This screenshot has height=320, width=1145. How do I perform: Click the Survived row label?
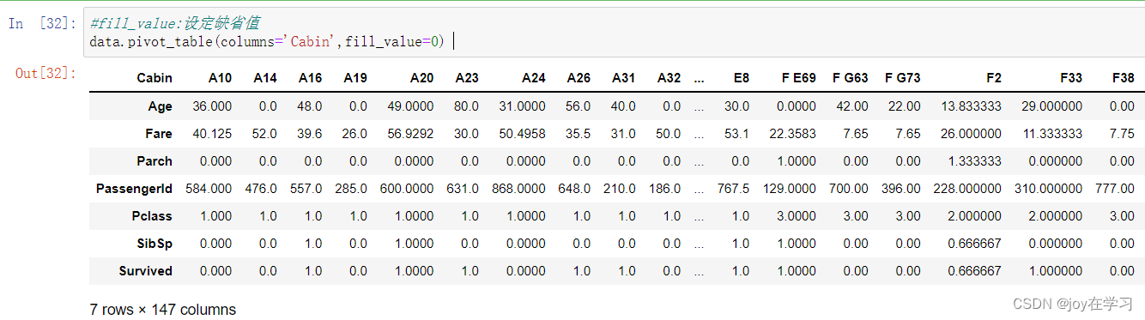[146, 271]
